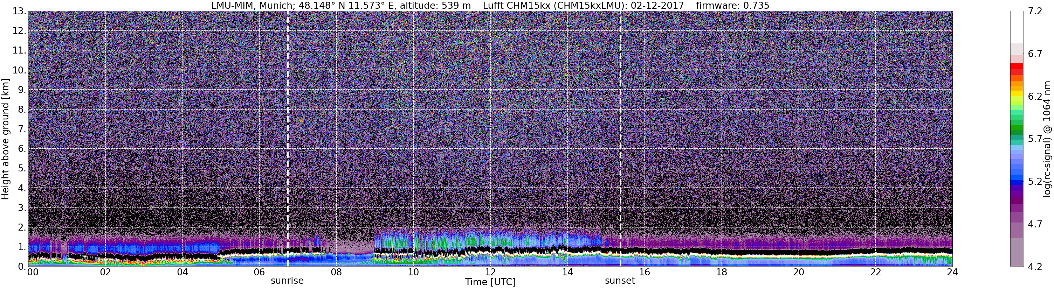
Task: Click the 11. height axis tick label
Action: (x=19, y=51)
